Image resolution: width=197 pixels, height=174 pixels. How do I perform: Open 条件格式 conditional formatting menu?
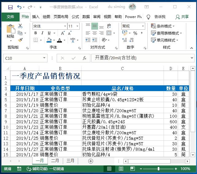pyautogui.click(x=163, y=26)
